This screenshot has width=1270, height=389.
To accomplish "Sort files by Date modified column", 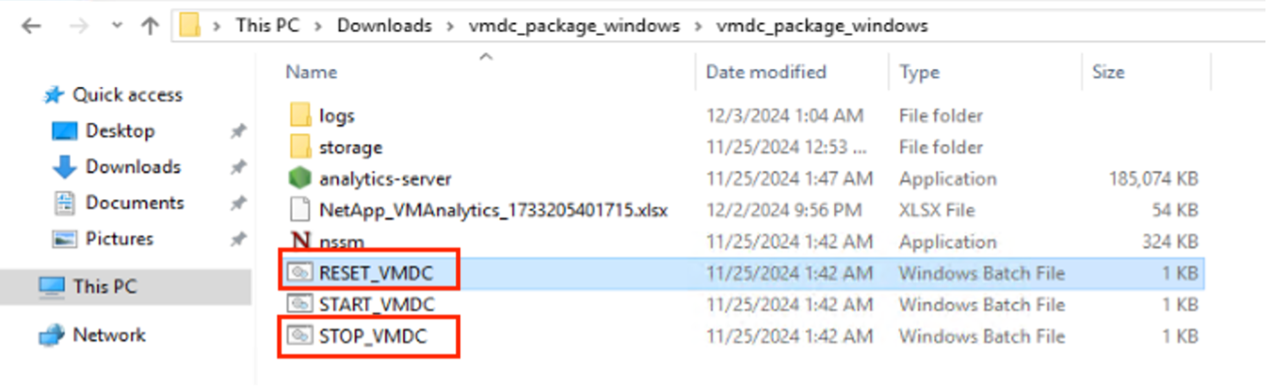I will [x=765, y=72].
